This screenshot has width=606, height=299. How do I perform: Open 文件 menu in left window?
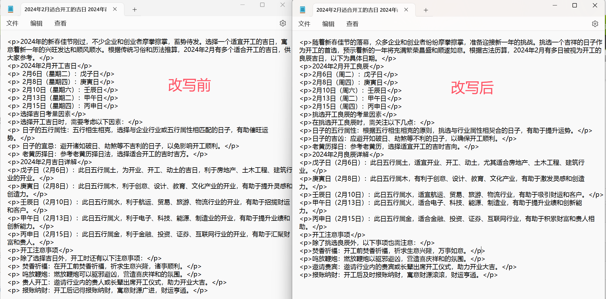12,23
